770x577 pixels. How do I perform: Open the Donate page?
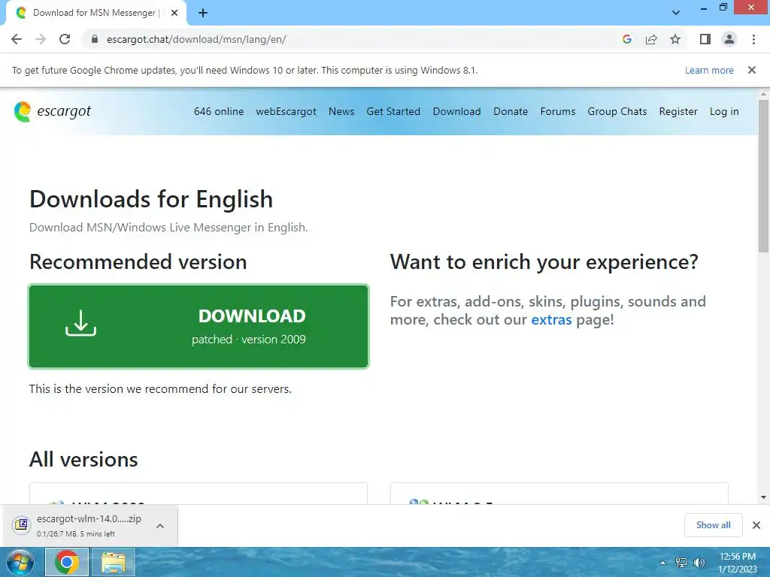pos(511,111)
